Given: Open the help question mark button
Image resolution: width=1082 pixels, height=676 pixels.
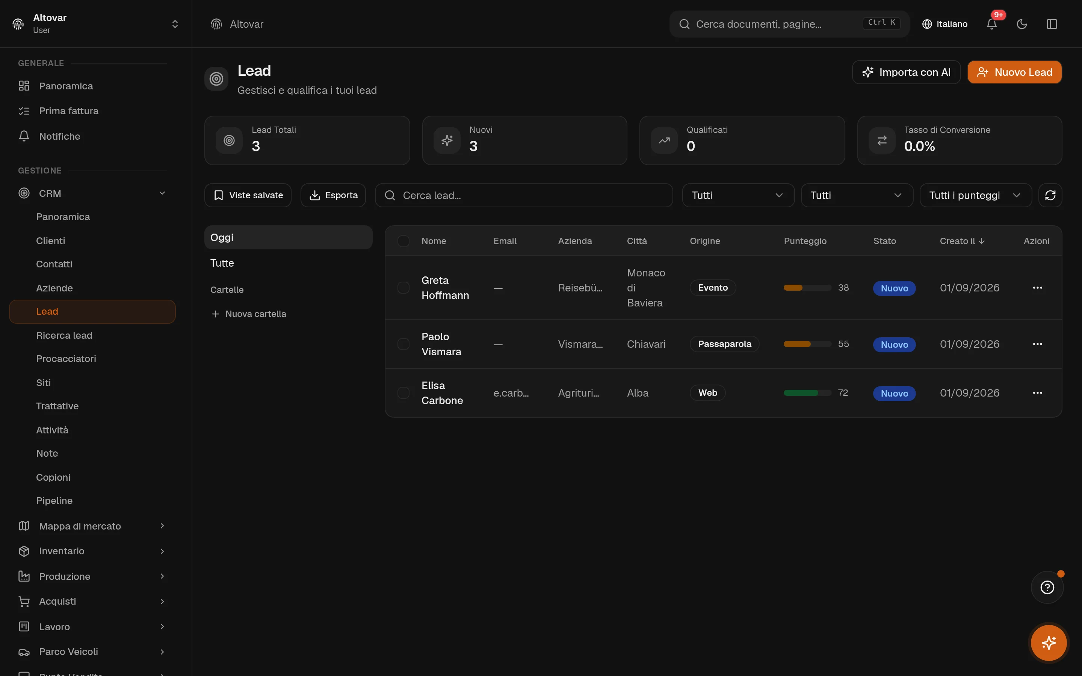Looking at the screenshot, I should tap(1047, 587).
